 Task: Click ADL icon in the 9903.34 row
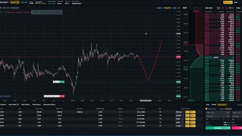point(160,112)
